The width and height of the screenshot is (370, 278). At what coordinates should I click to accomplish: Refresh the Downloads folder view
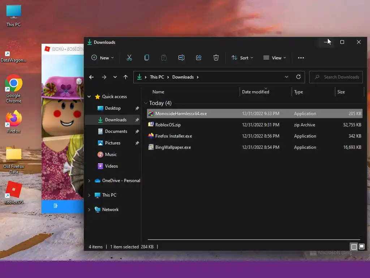coord(298,77)
